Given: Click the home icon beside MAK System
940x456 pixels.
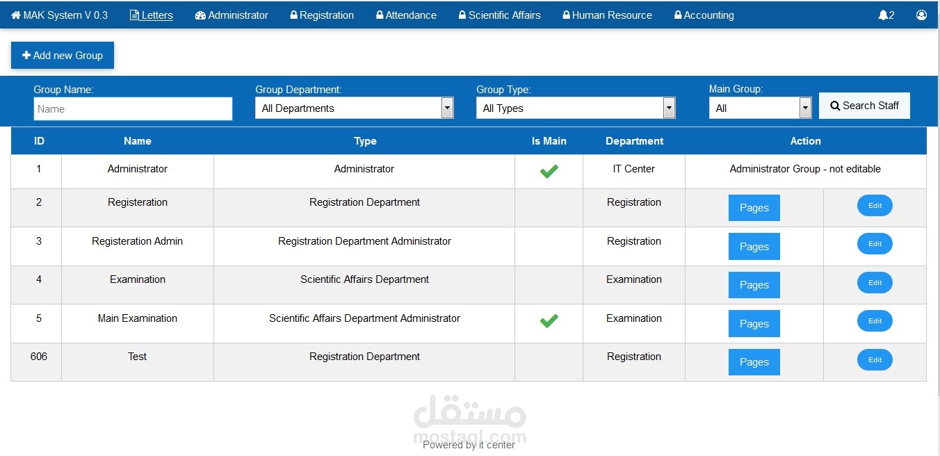Looking at the screenshot, I should [16, 15].
